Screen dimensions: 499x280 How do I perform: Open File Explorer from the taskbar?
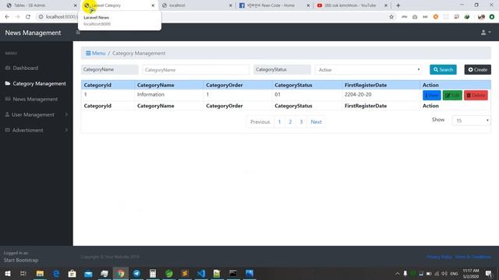point(40,273)
